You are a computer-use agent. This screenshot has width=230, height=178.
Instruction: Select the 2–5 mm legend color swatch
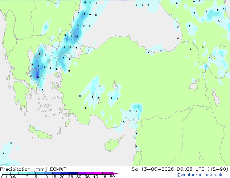tap(31, 173)
